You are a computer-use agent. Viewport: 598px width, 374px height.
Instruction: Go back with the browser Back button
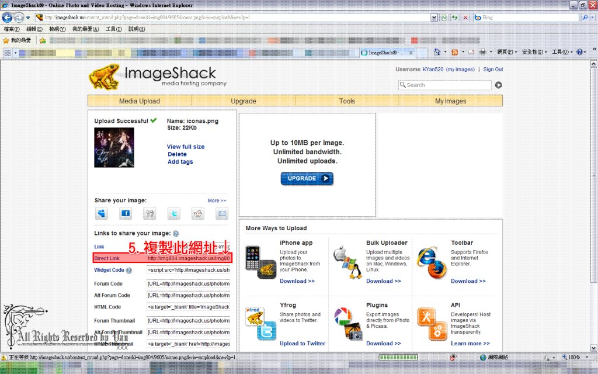click(7, 17)
